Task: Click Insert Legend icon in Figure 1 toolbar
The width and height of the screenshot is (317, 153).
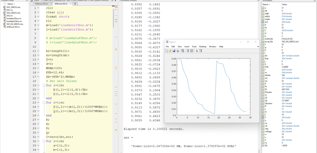Action: pos(192,51)
